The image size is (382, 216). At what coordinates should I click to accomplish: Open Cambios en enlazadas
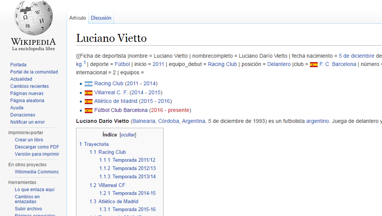point(27,199)
